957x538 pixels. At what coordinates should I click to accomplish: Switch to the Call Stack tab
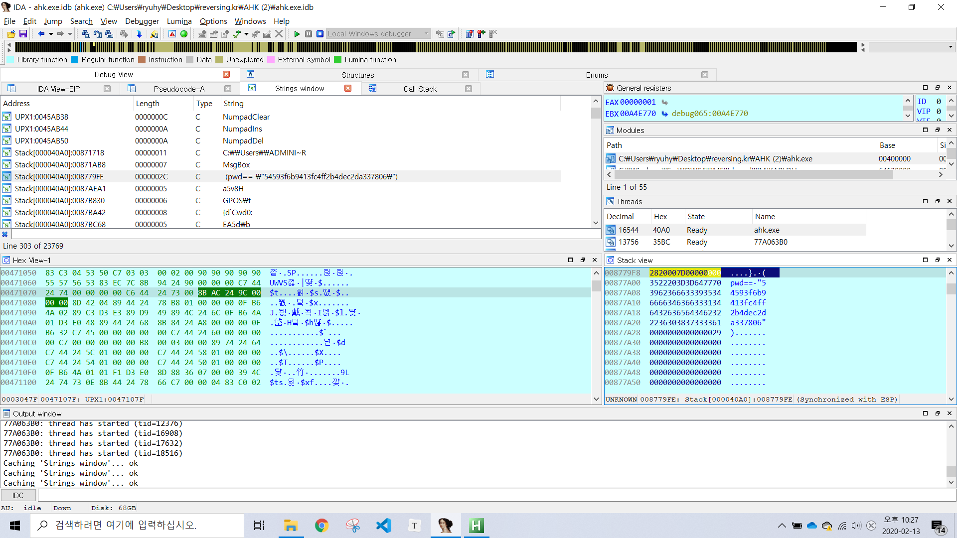click(420, 89)
